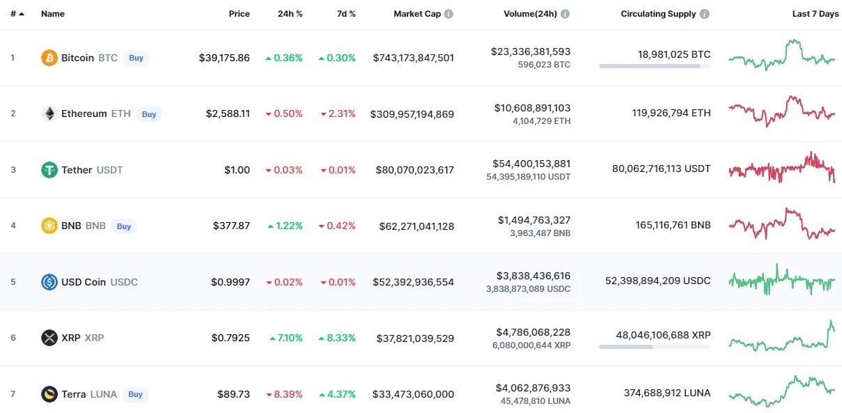This screenshot has height=413, width=842.
Task: Click the info icon beside Market Cap
Action: [x=449, y=14]
